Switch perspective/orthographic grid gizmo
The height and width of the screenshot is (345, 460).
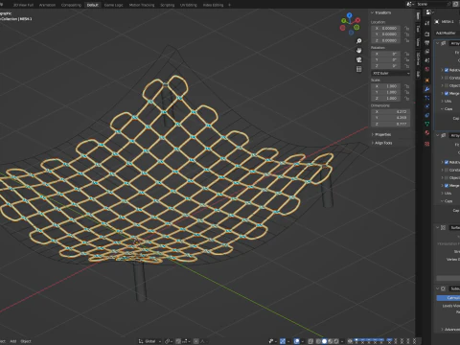(359, 69)
